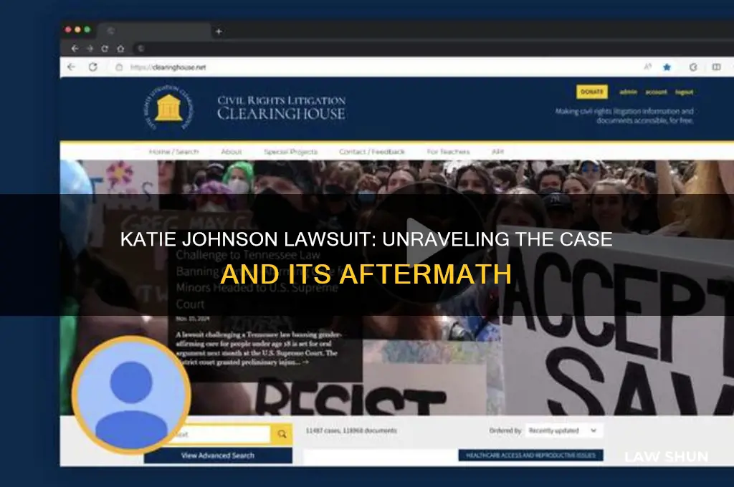Click the green maximize window dot
The image size is (734, 487).
87,29
